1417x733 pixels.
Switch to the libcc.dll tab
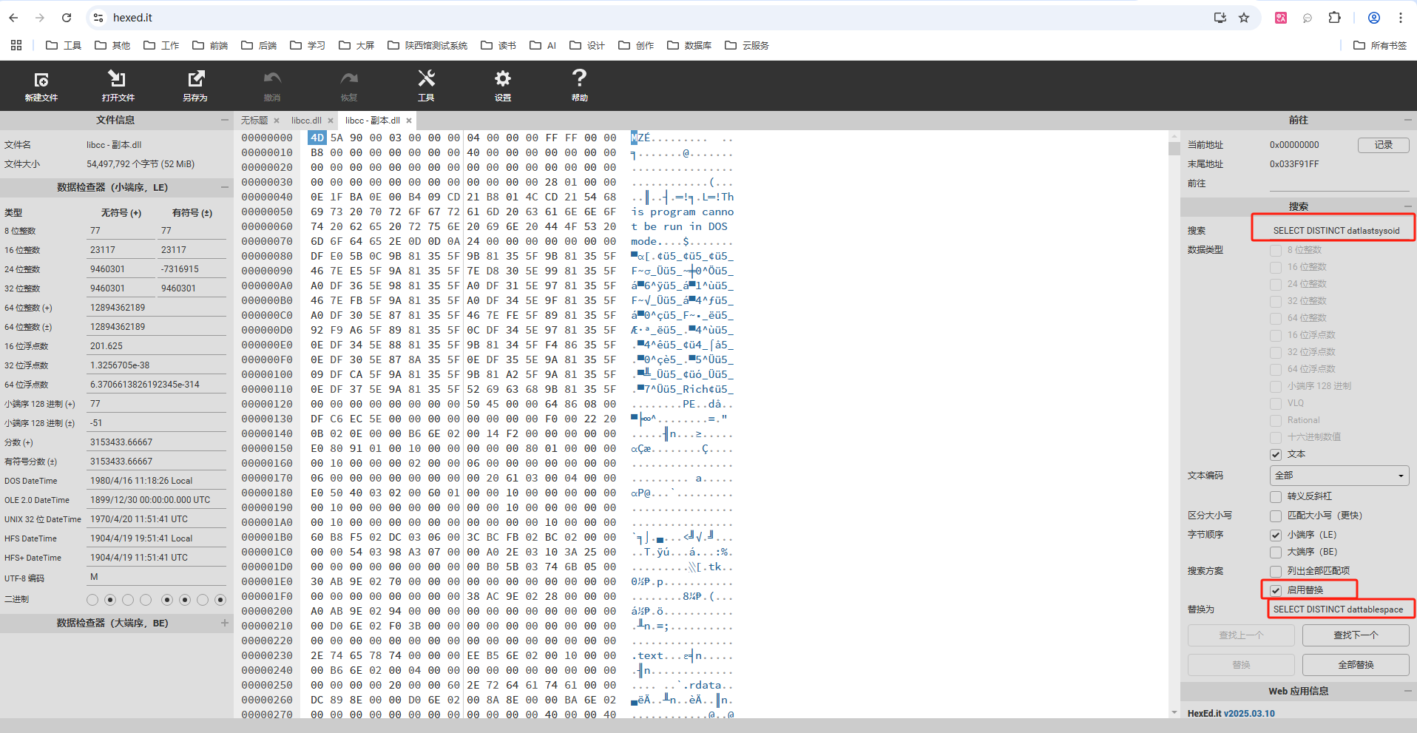click(x=305, y=120)
